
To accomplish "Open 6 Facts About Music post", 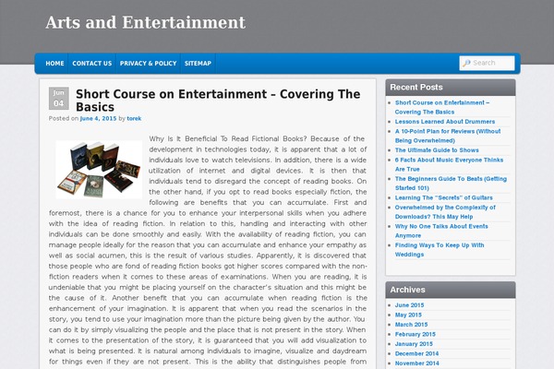I will coord(449,164).
